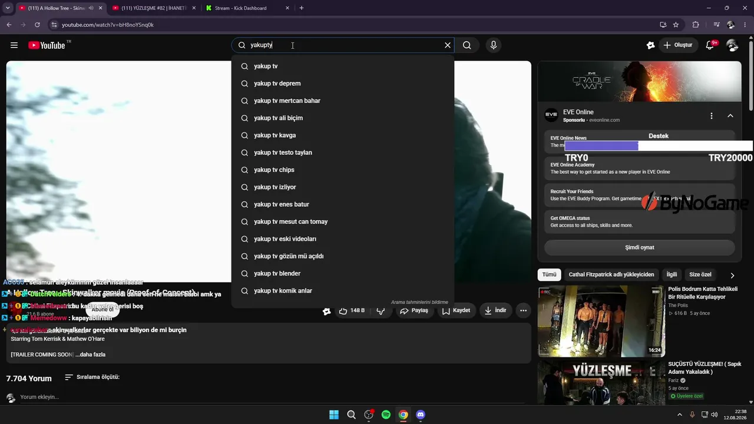Image resolution: width=754 pixels, height=424 pixels.
Task: Choose suggestion "yakup tv chips"
Action: point(343,170)
